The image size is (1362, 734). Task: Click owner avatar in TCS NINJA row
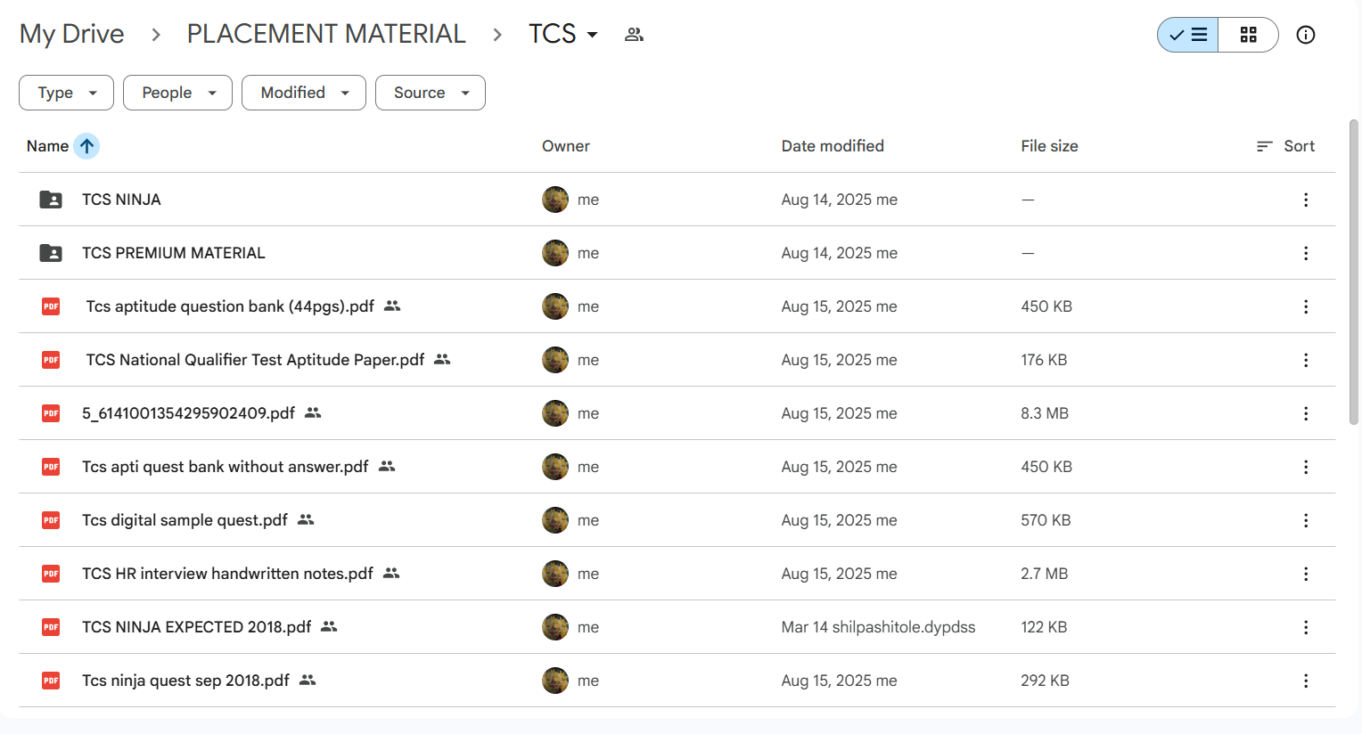[555, 200]
